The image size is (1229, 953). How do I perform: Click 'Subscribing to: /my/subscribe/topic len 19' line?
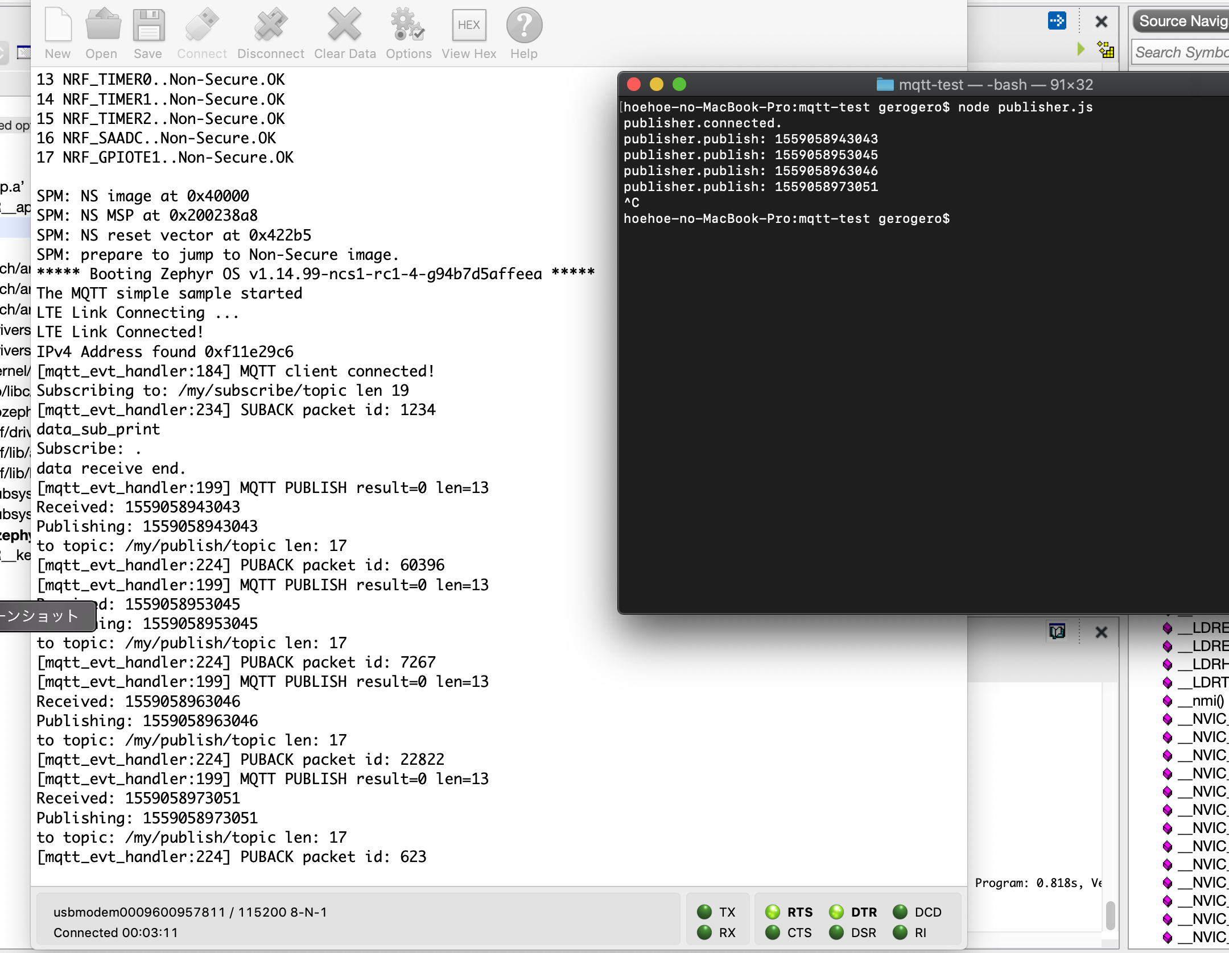pyautogui.click(x=222, y=391)
